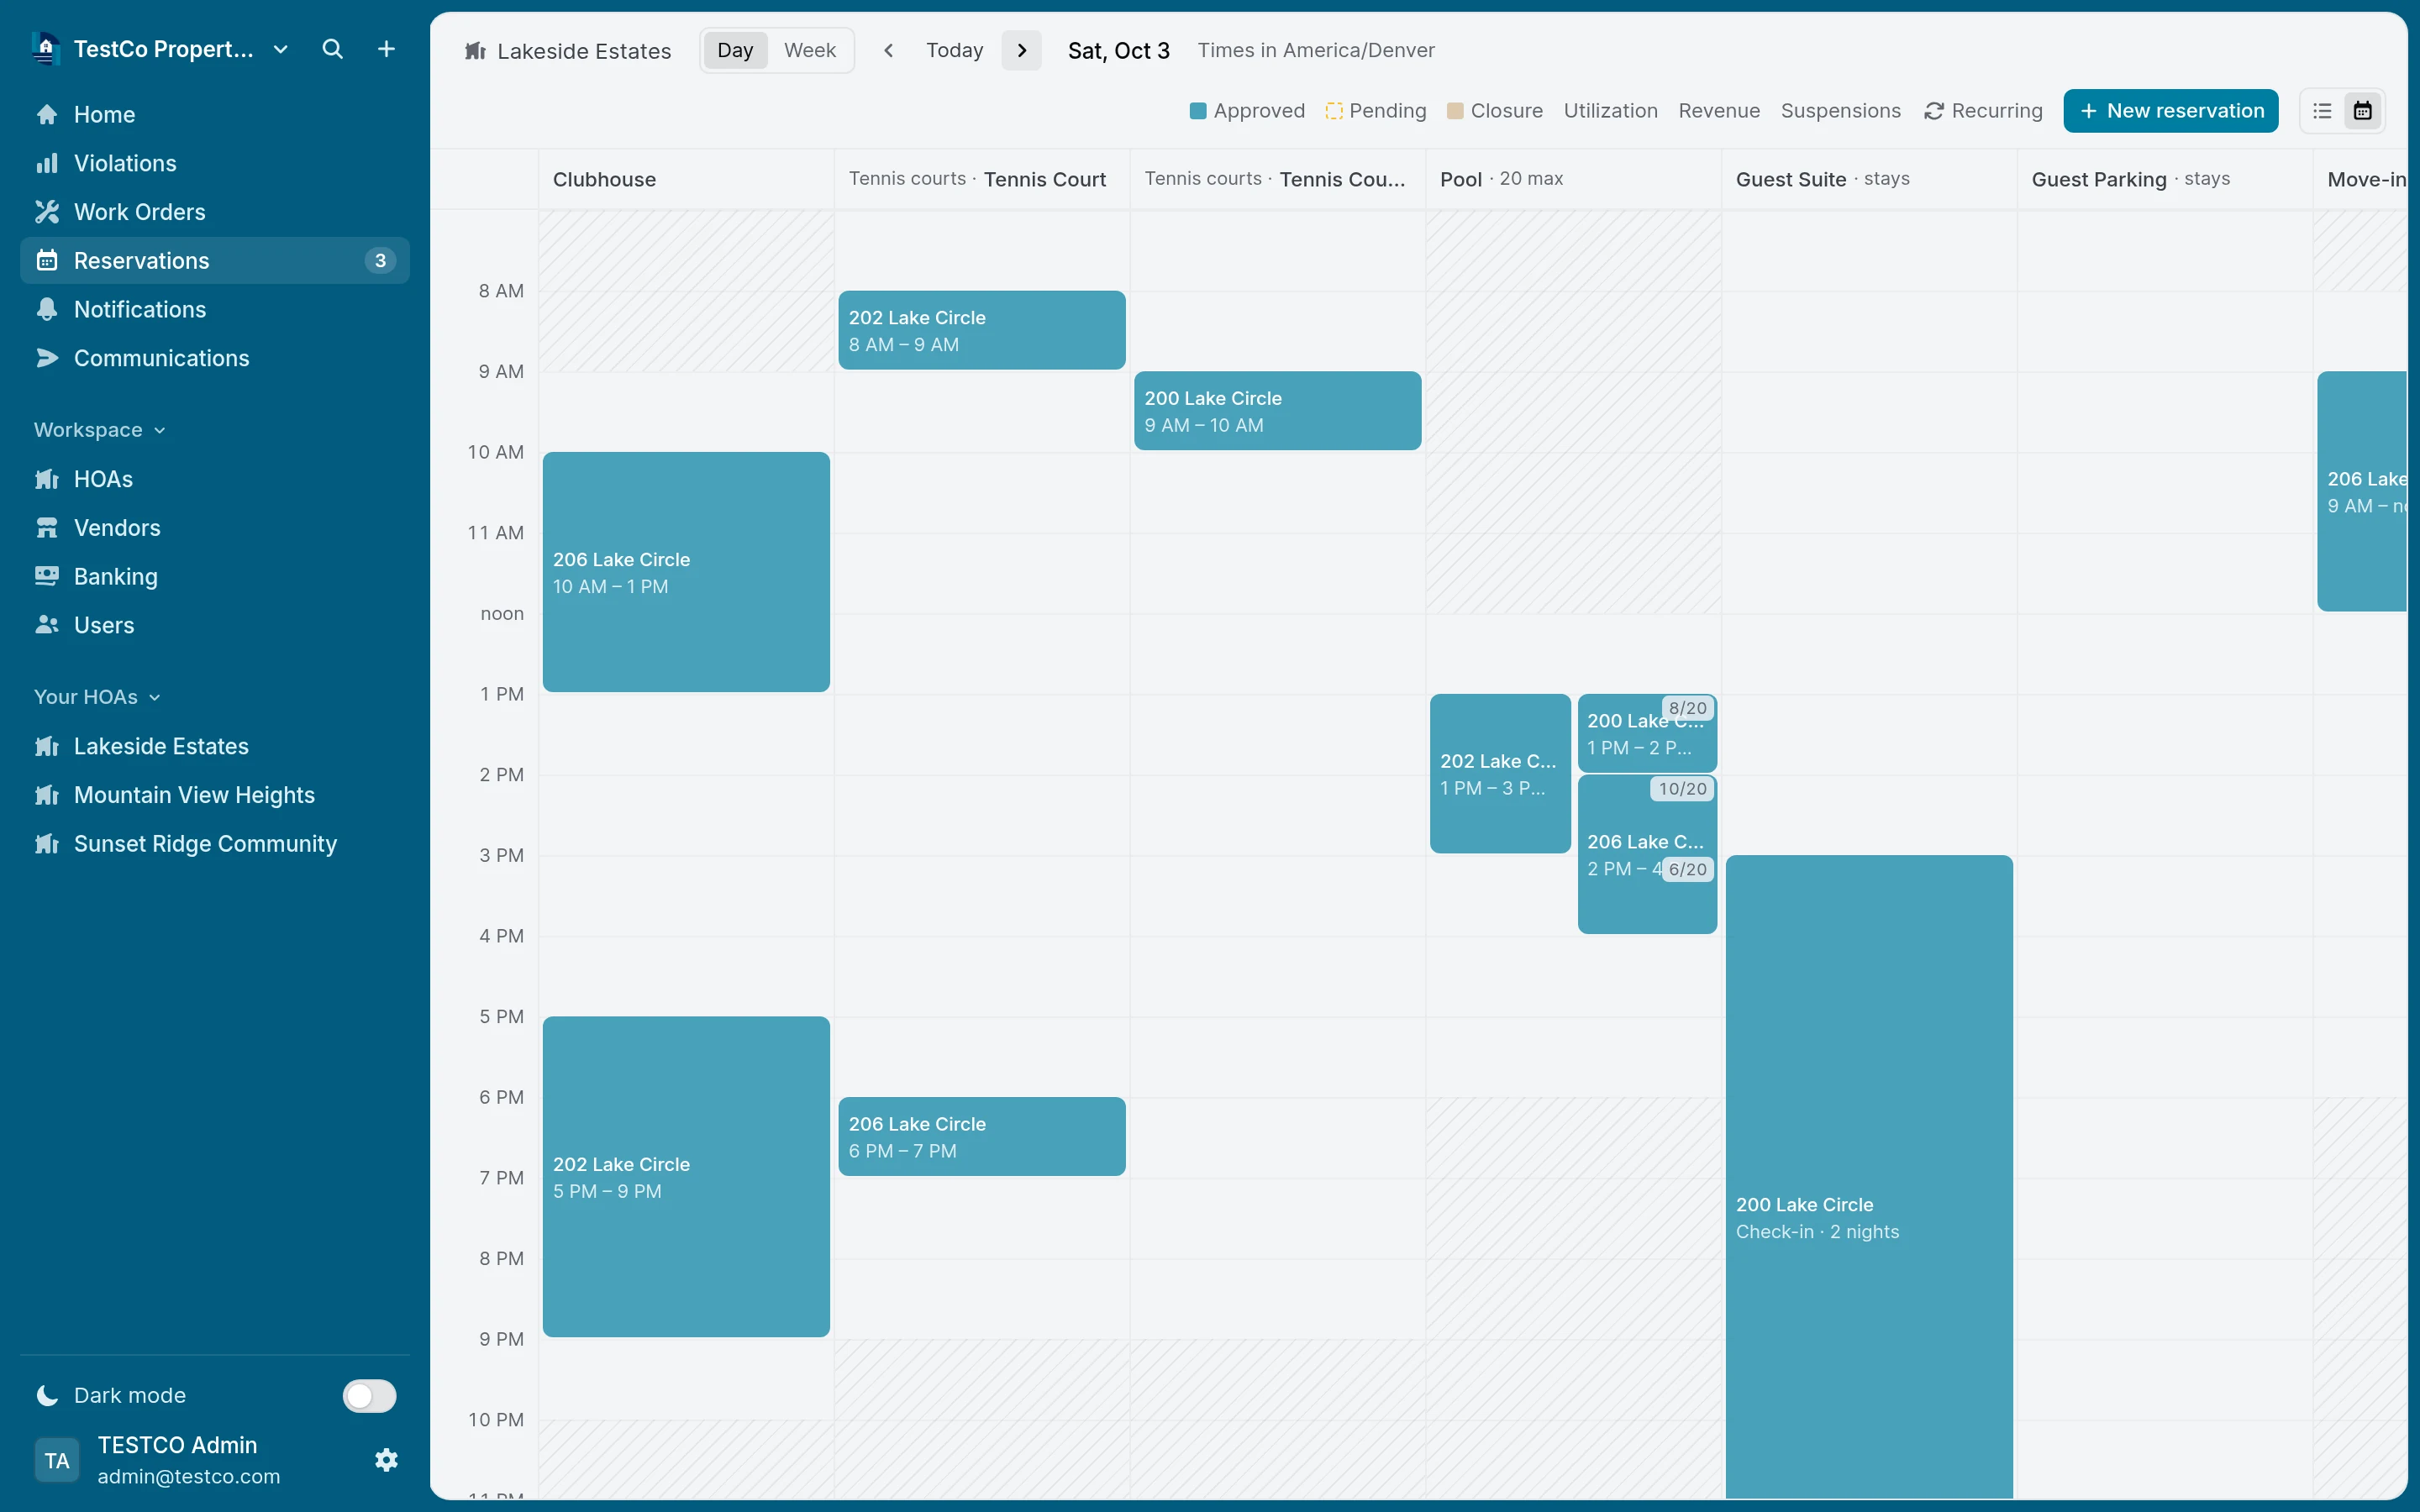Image resolution: width=2420 pixels, height=1512 pixels.
Task: Toggle Closure filter
Action: (1495, 111)
